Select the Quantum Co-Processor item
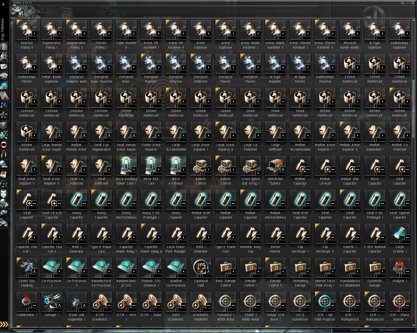The image size is (417, 333). 176,272
